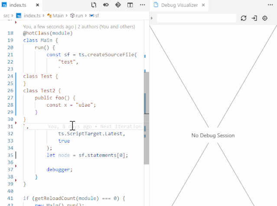Click public foo() on line 27
This screenshot has height=206, width=277.
[52, 98]
